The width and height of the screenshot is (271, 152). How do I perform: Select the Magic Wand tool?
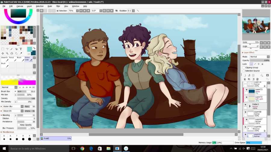pyautogui.click(x=12, y=49)
